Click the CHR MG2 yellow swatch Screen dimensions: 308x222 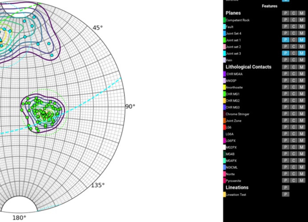click(x=224, y=101)
